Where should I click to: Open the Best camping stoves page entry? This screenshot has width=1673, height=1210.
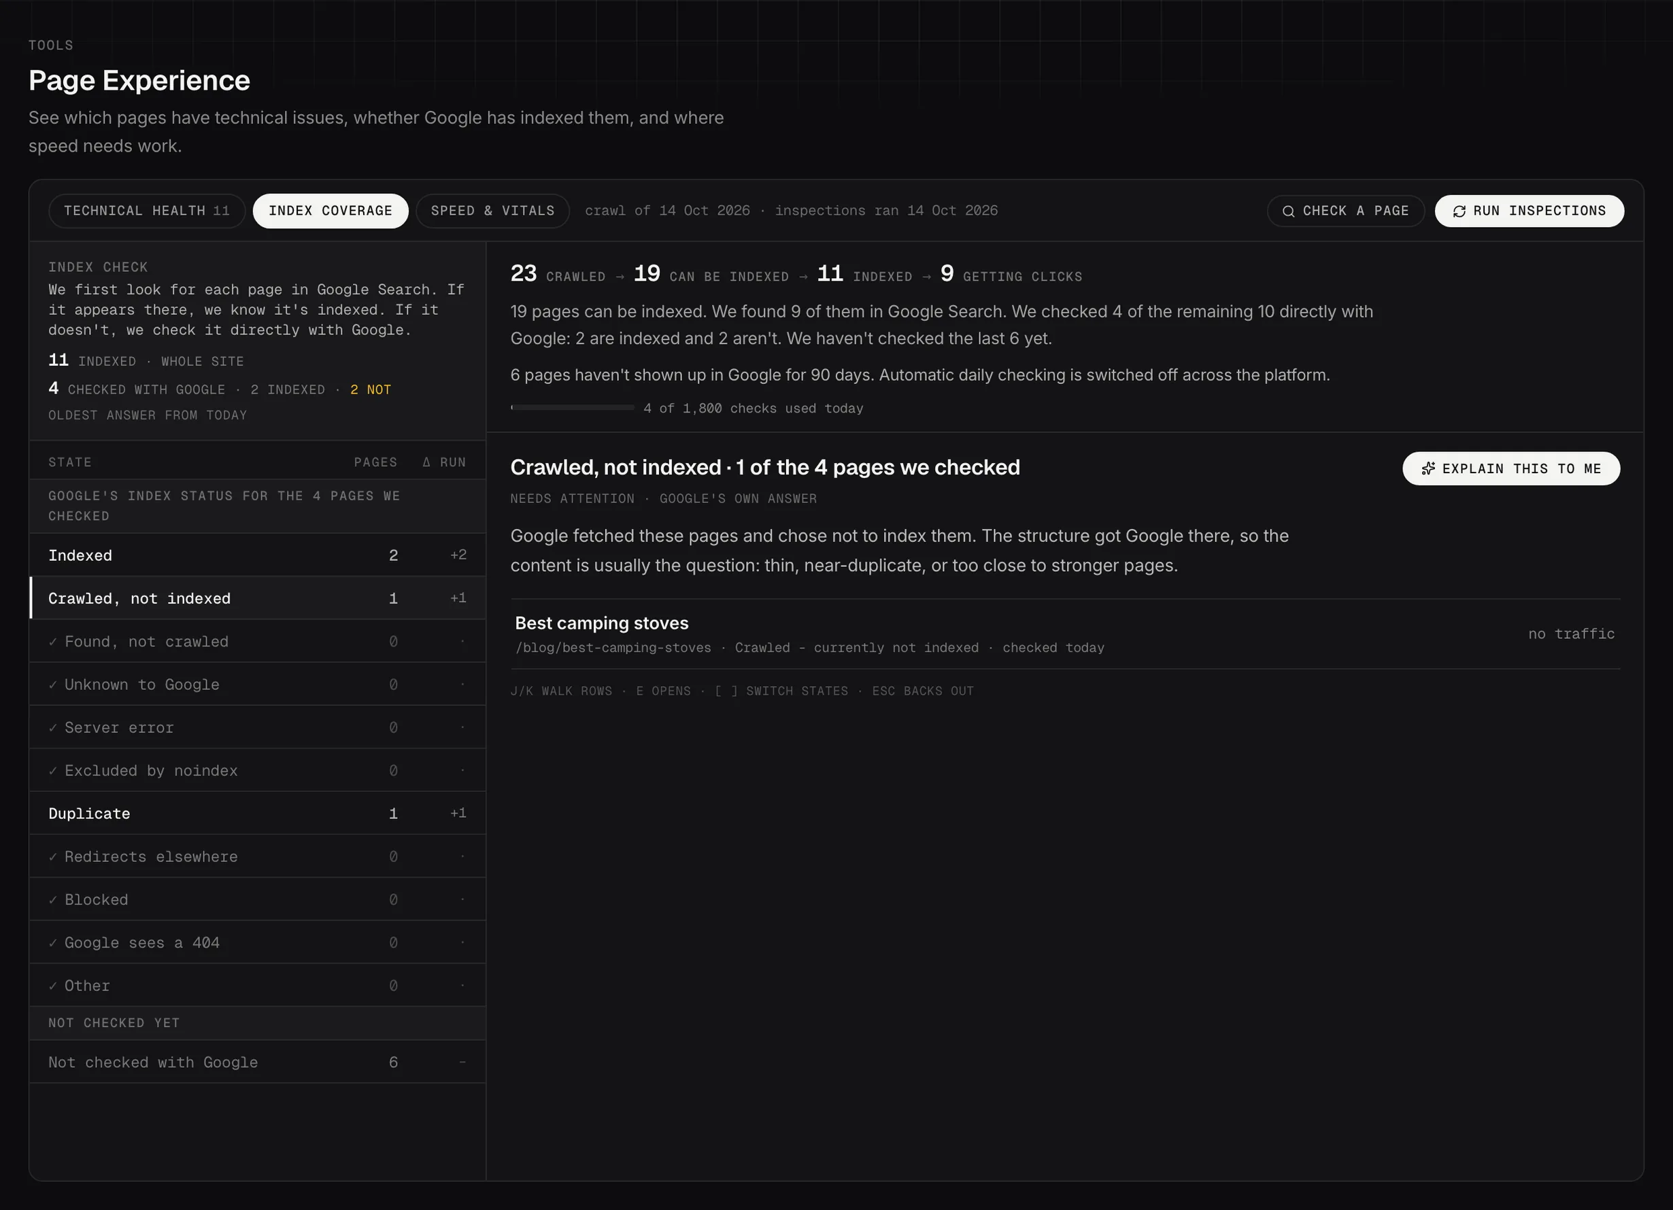coord(1065,634)
